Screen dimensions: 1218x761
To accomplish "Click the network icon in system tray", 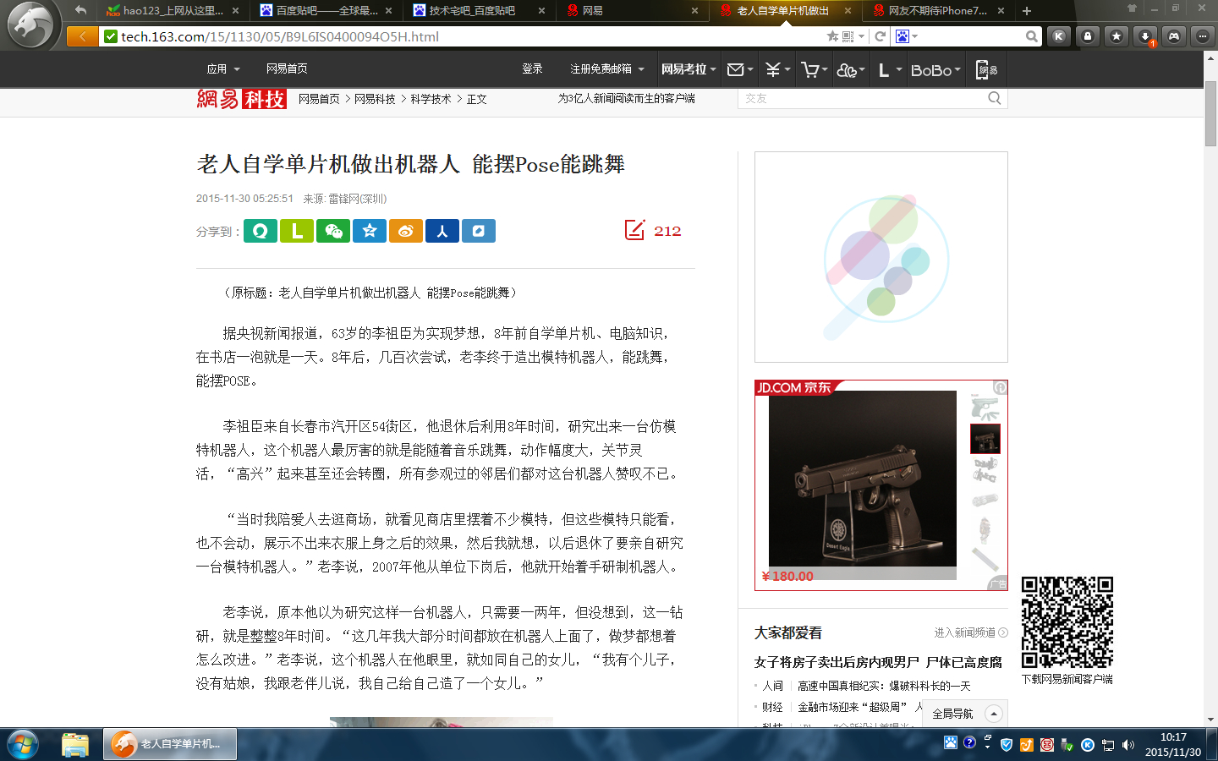I will pos(1108,745).
